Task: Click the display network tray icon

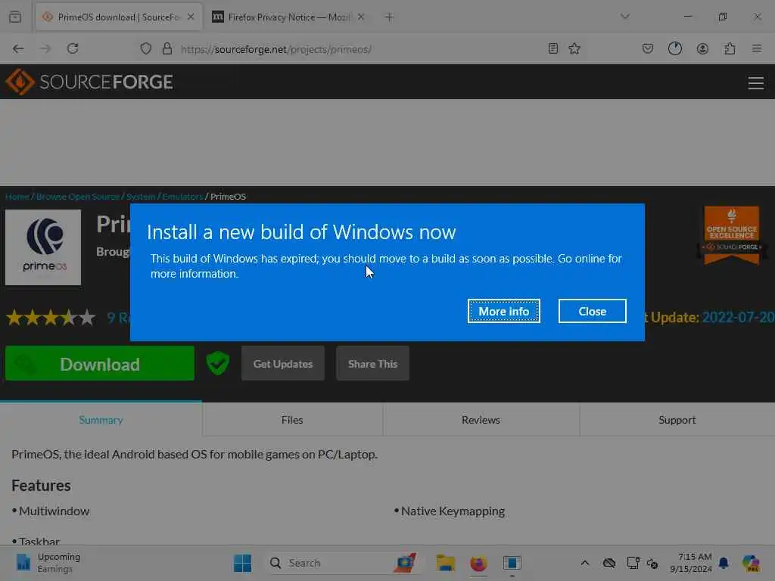Action: coord(633,563)
